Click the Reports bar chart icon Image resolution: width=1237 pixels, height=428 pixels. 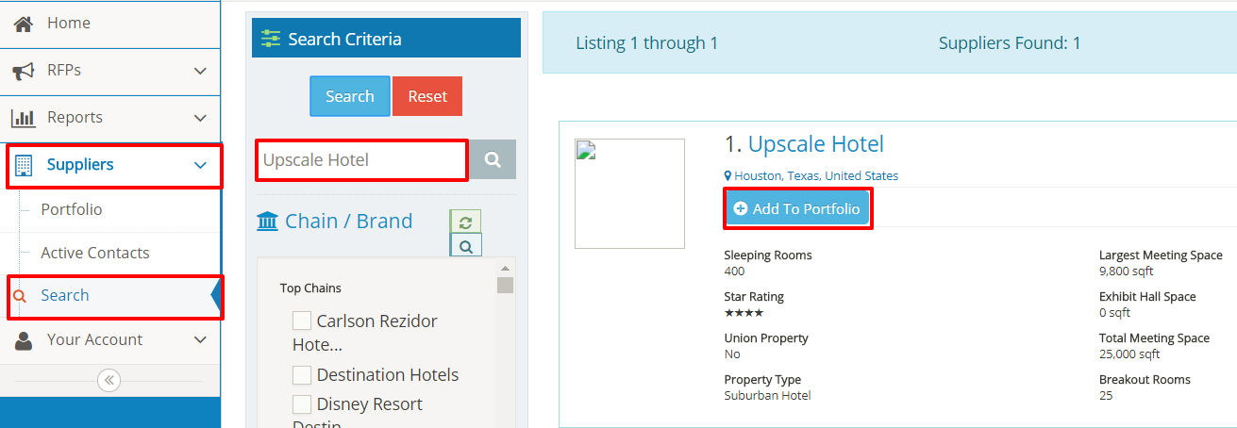click(x=24, y=118)
